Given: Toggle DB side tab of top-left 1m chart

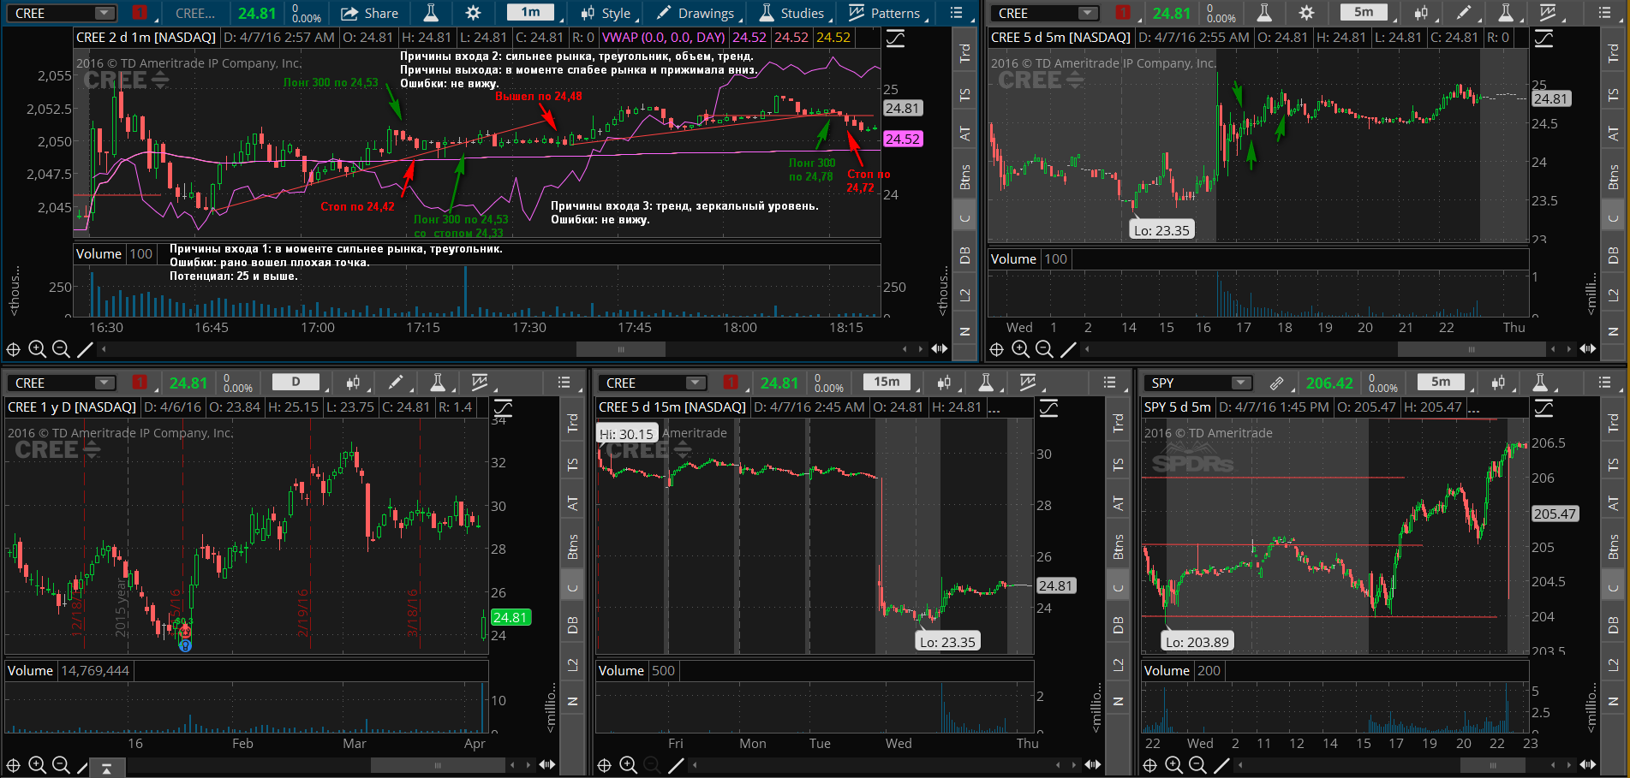Looking at the screenshot, I should click(964, 255).
